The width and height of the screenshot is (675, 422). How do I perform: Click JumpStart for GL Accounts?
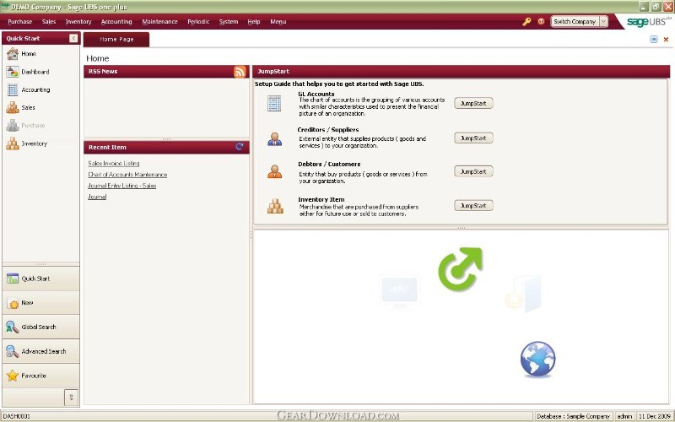[473, 103]
